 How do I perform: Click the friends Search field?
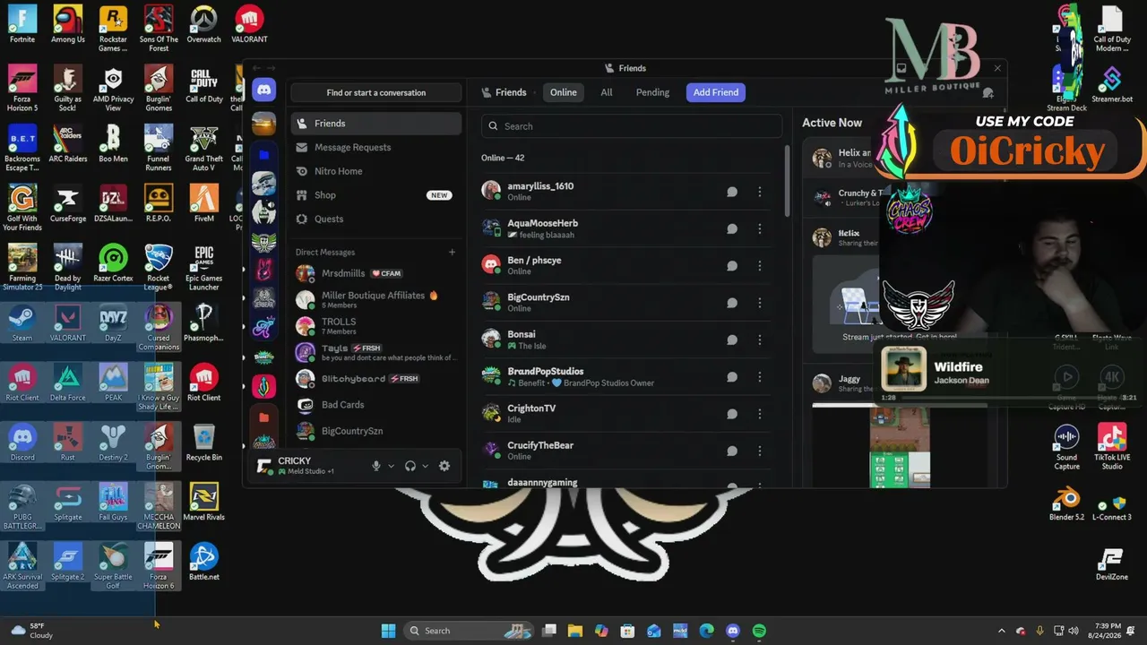point(632,126)
